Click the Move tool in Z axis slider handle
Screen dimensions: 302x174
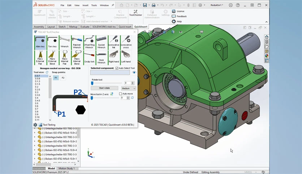coord(92,98)
